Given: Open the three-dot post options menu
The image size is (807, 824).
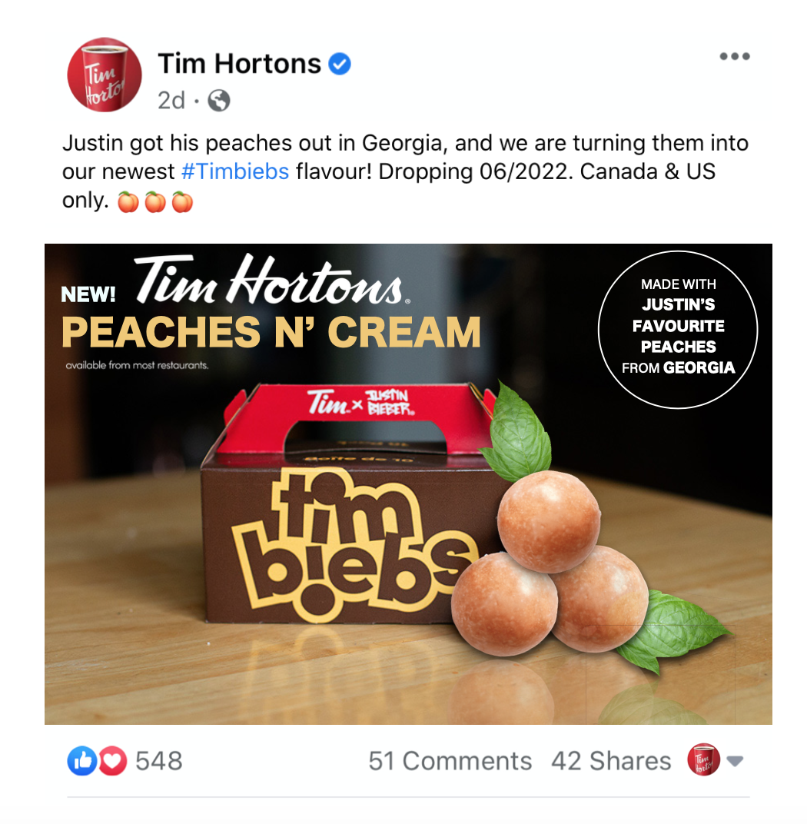Looking at the screenshot, I should click(x=735, y=56).
